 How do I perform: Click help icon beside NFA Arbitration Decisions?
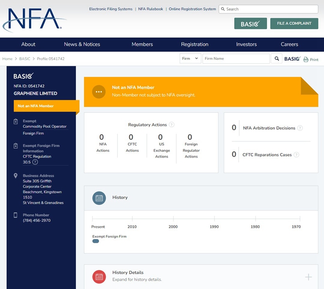300,128
